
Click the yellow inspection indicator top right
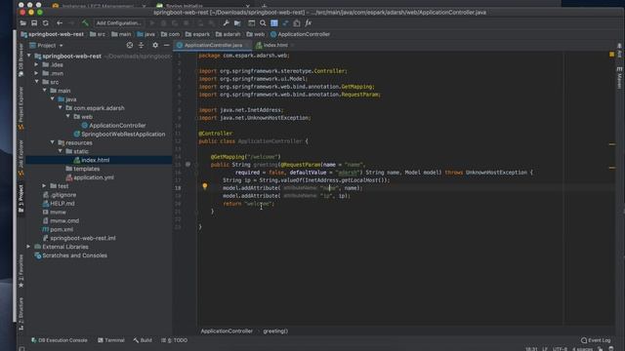coord(612,55)
